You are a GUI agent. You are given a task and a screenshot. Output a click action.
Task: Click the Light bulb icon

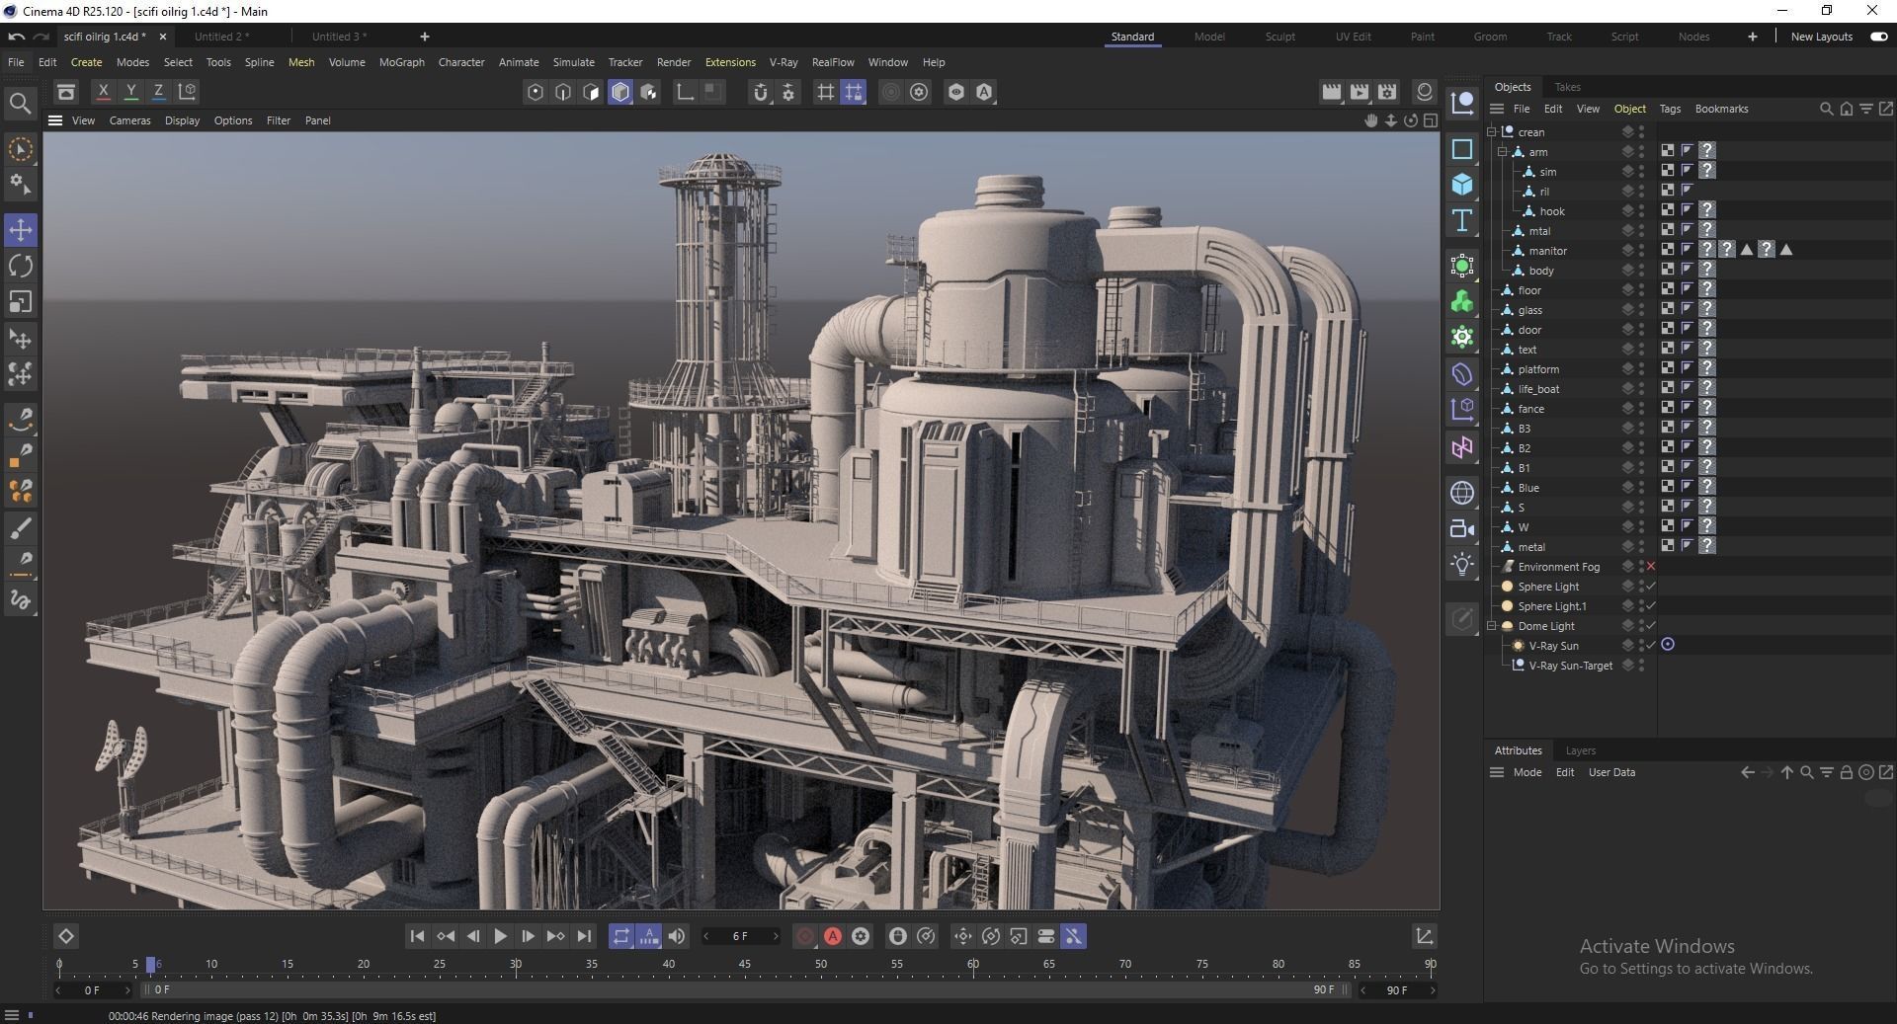click(1462, 564)
